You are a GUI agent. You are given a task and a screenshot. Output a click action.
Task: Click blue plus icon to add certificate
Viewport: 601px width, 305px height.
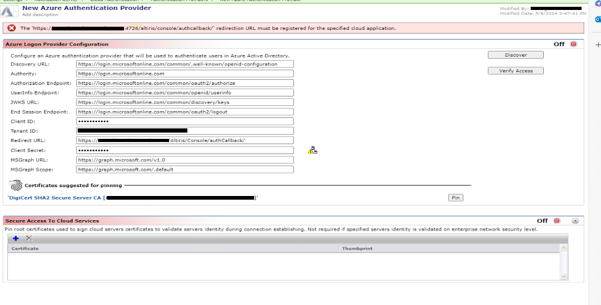click(x=16, y=238)
